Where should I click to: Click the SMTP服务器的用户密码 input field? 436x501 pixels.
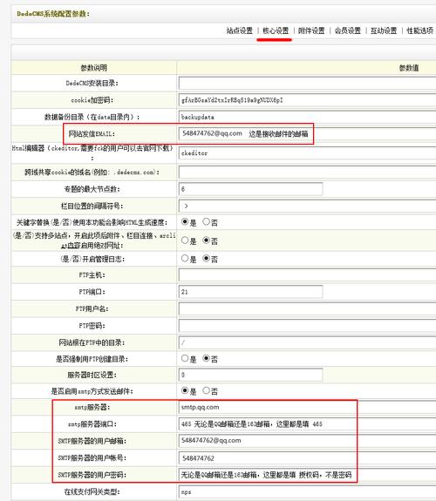click(307, 475)
